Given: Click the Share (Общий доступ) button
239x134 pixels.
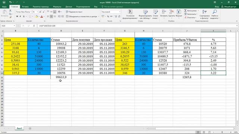Looking at the screenshot, I should (229, 7).
